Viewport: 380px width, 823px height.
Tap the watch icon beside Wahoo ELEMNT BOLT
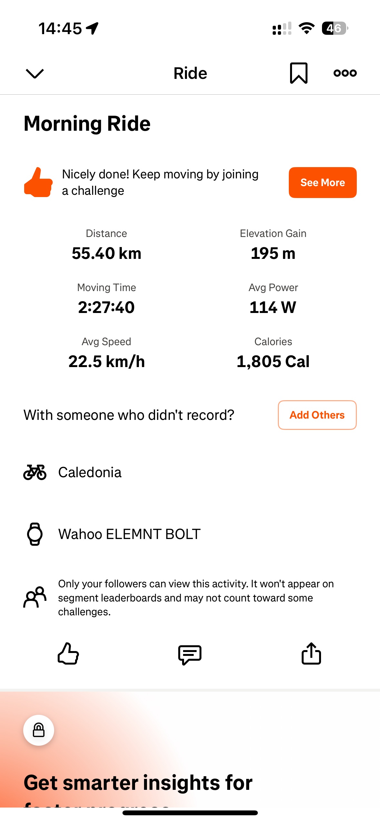coord(35,534)
